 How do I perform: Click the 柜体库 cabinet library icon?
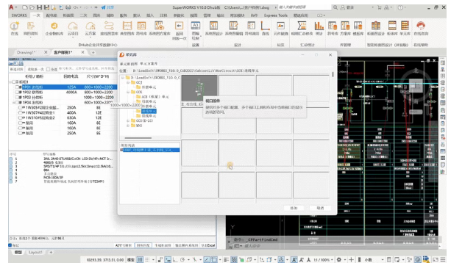coord(392,26)
